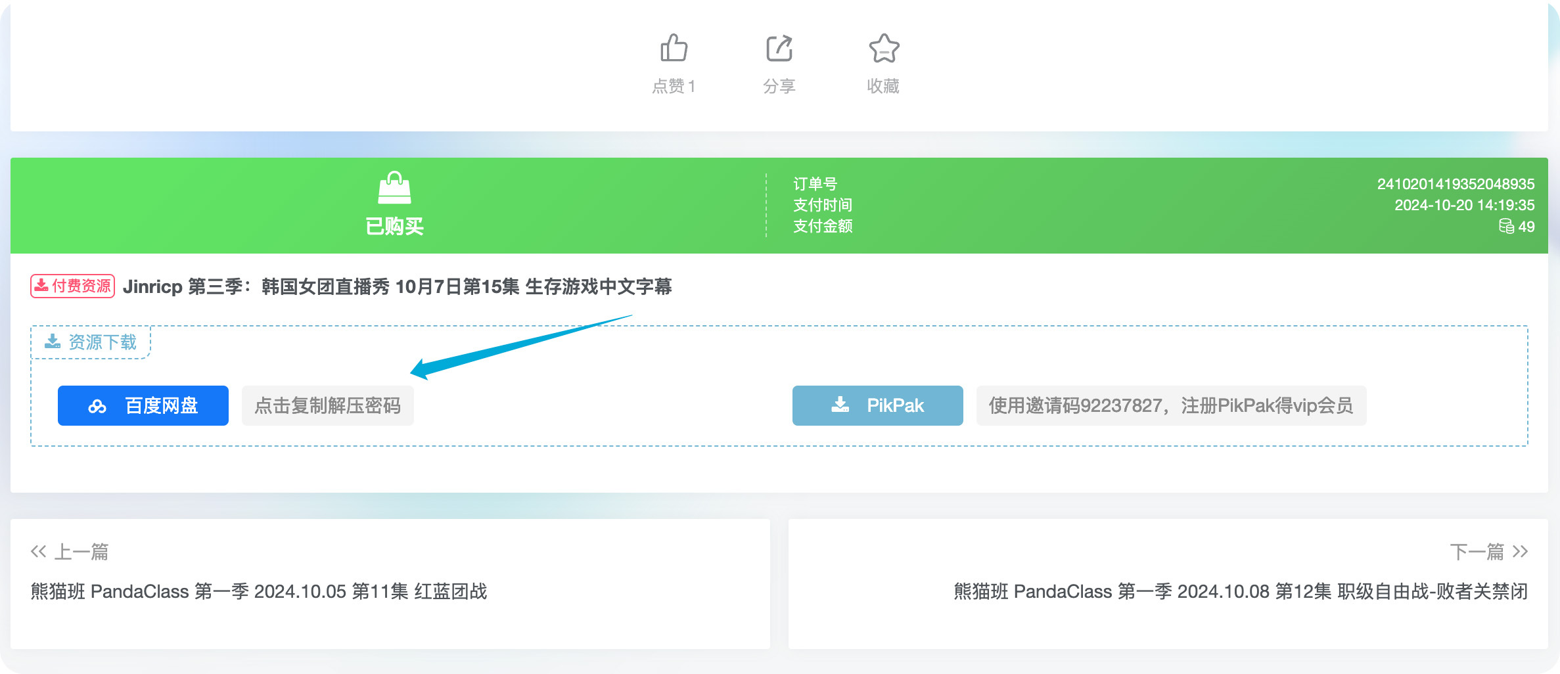This screenshot has width=1560, height=674.
Task: Click the download icon beside 资源下载
Action: point(52,341)
